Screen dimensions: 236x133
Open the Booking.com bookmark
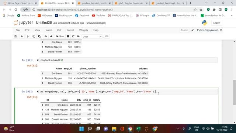point(63,16)
